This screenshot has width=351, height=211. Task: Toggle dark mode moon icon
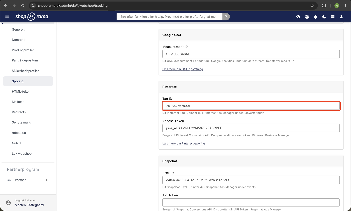click(x=324, y=17)
